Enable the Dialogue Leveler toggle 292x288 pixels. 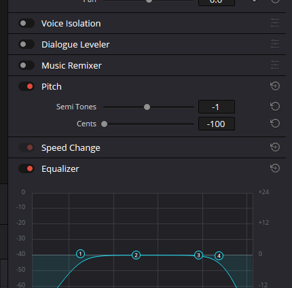point(26,44)
